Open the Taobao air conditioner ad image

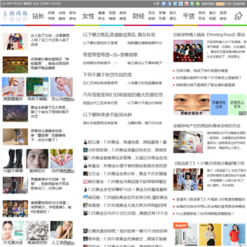tap(185, 235)
